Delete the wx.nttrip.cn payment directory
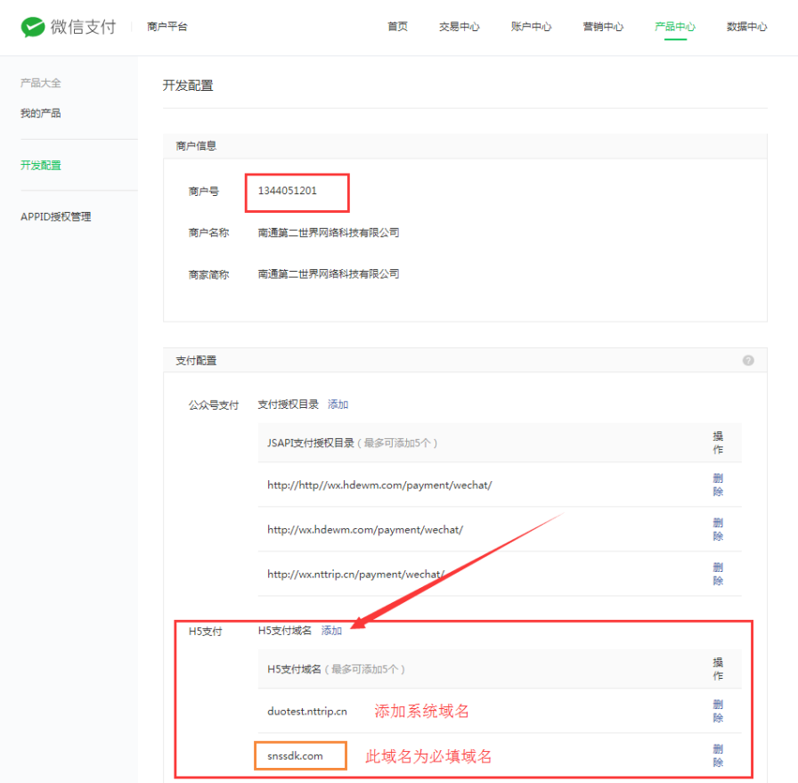 click(718, 574)
